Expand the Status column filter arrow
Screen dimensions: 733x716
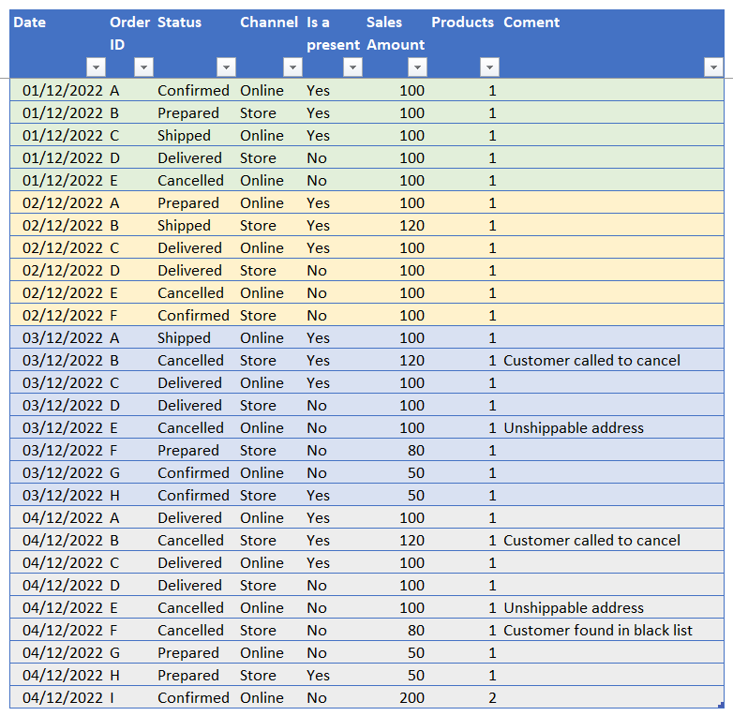[226, 67]
